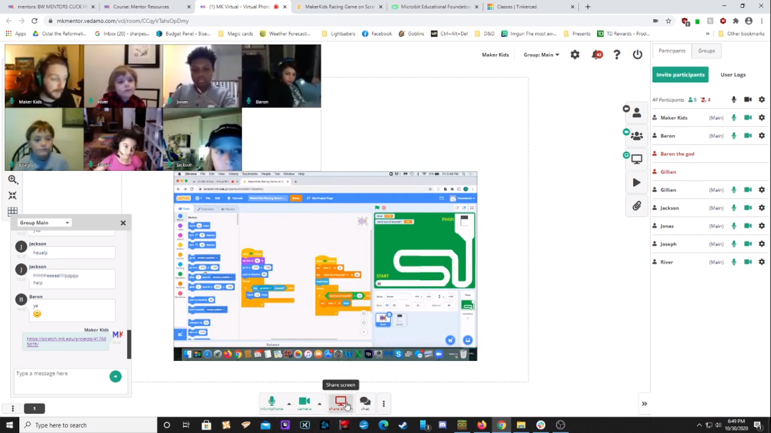Select whiteboard page 1 button
Image resolution: width=771 pixels, height=433 pixels.
click(34, 408)
